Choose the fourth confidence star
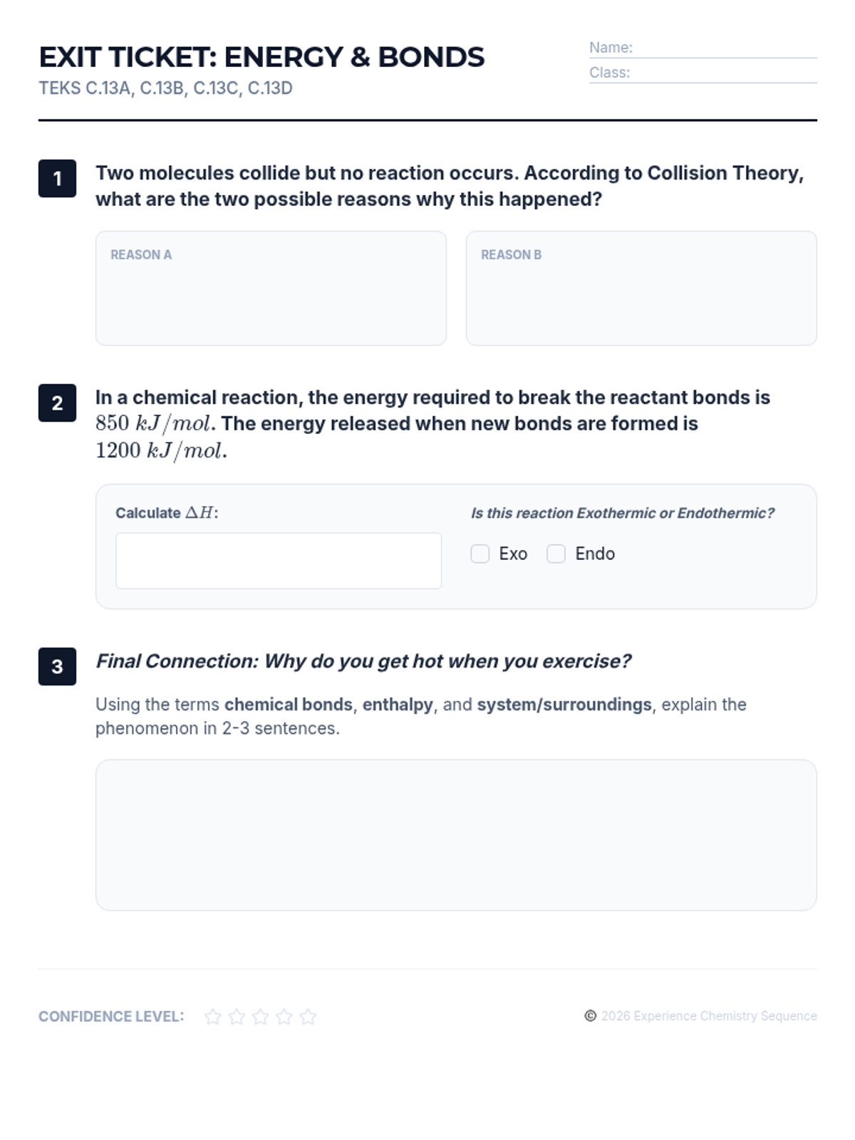The width and height of the screenshot is (855, 1140). (x=284, y=1017)
